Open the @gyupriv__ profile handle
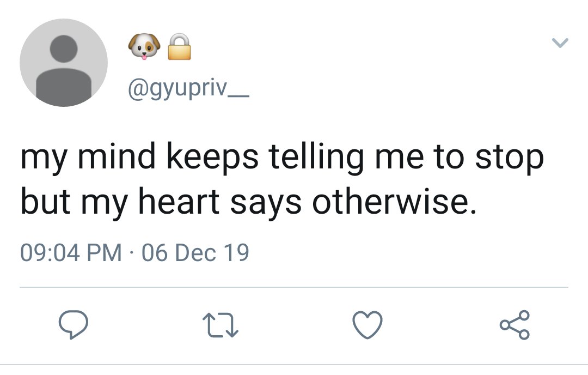588x375 pixels. point(188,89)
